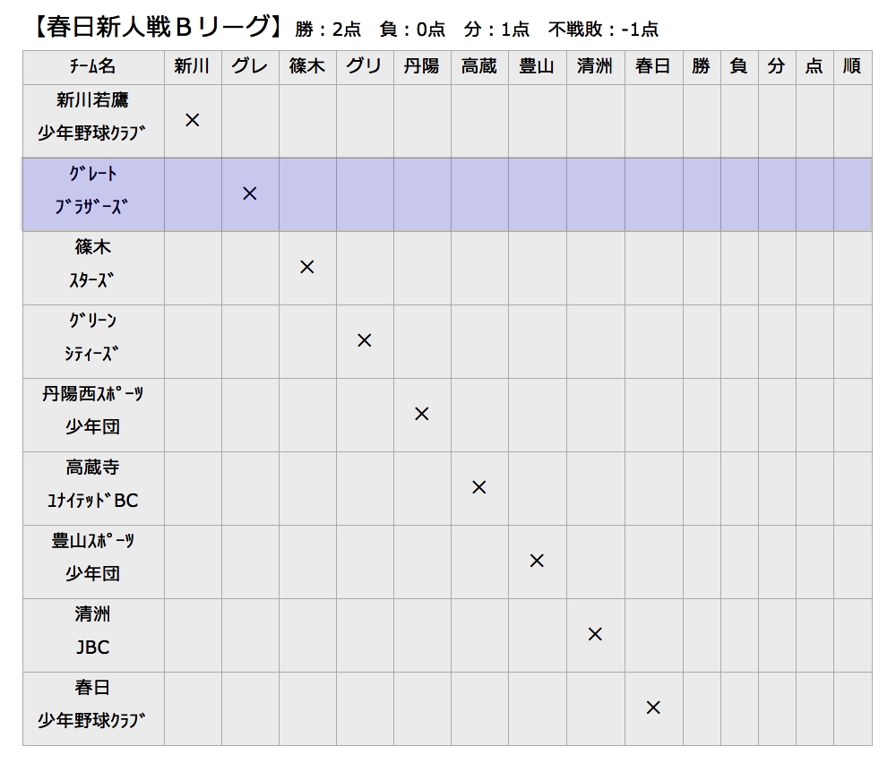
Task: Click ｸﾞﾚｰﾄﾌﾞﾗｻﾞｰｽﾞ row's 新川 result cell
Action: [x=193, y=194]
